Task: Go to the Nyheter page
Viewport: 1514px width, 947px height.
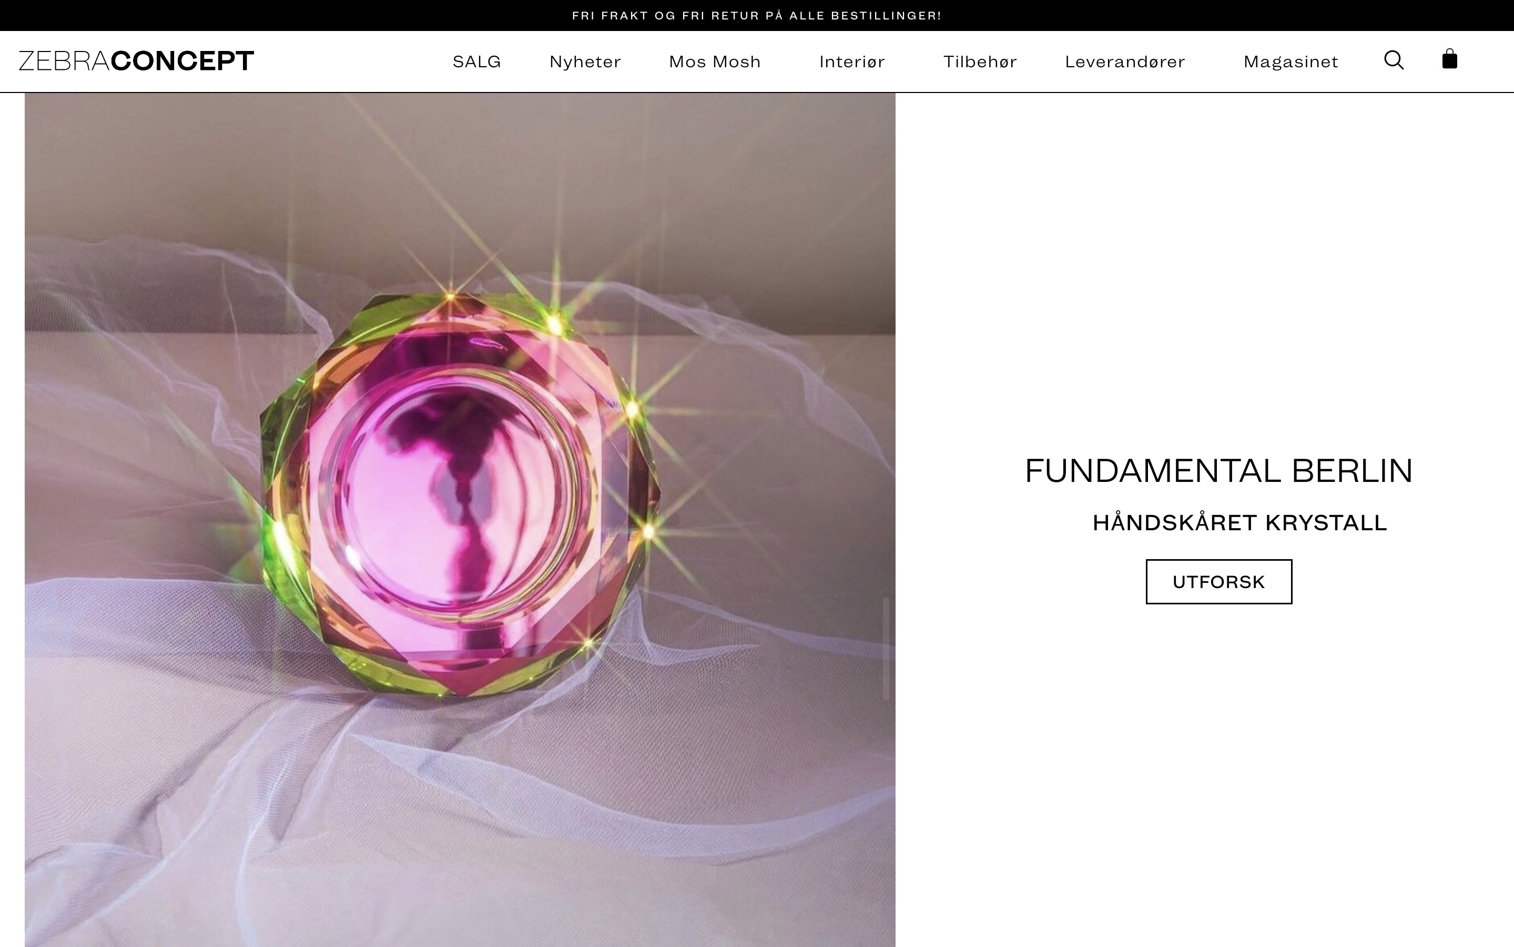Action: click(x=585, y=61)
